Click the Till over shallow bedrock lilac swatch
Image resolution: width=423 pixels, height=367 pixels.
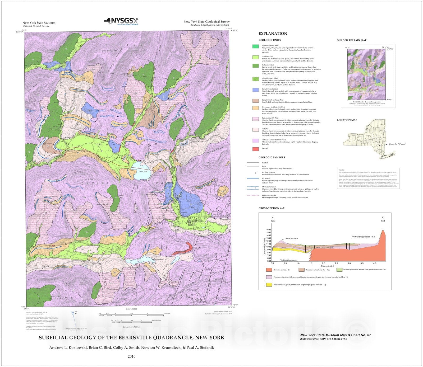(255, 140)
